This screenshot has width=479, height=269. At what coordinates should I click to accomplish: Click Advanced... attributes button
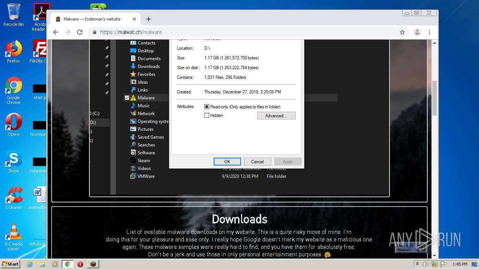coord(276,116)
